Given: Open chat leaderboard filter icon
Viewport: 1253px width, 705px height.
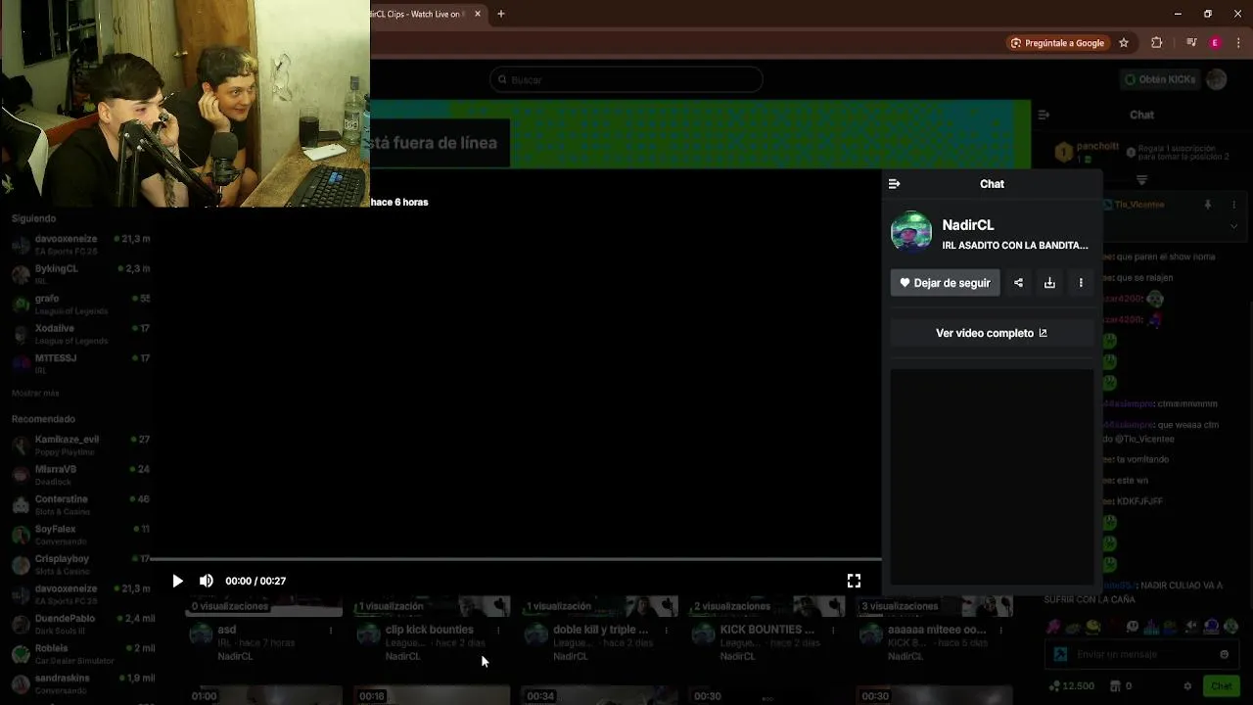Looking at the screenshot, I should pyautogui.click(x=1142, y=180).
